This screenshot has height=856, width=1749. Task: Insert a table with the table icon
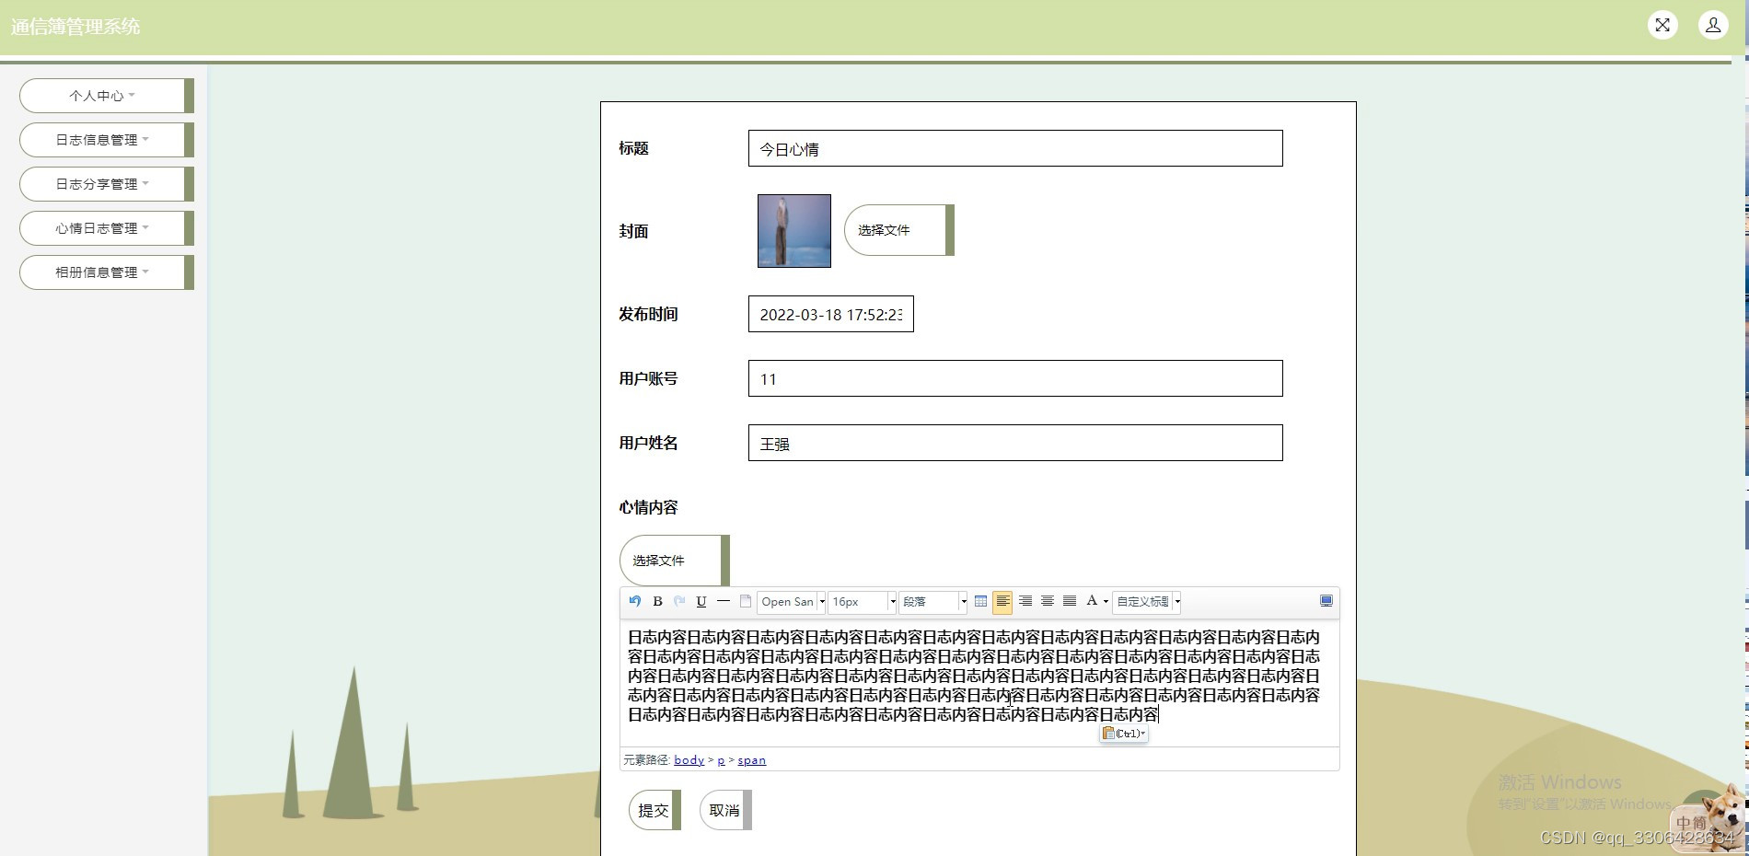(x=980, y=601)
